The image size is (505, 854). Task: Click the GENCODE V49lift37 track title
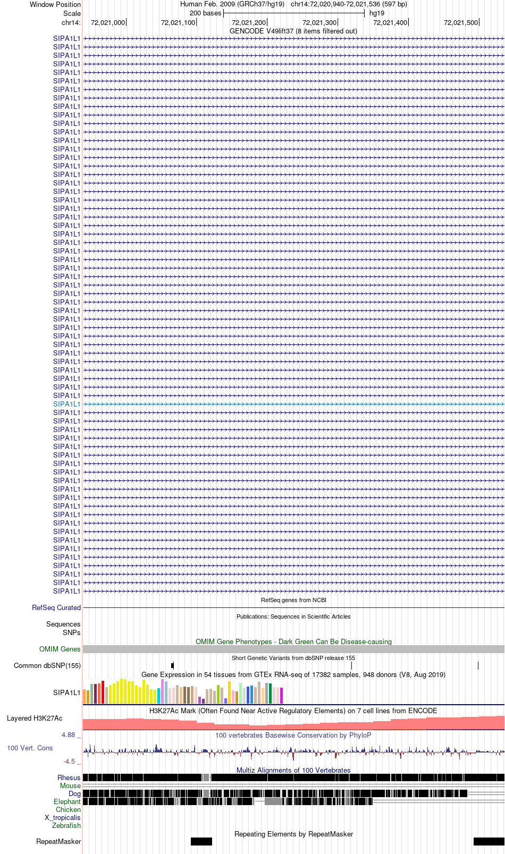tap(293, 31)
